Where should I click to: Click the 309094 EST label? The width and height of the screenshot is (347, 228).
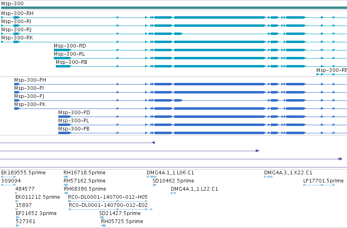[x=11, y=181]
